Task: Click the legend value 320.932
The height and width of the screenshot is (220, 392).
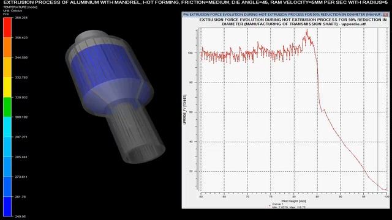Action: tap(21, 97)
